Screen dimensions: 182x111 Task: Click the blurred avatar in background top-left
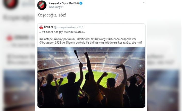click(11, 4)
